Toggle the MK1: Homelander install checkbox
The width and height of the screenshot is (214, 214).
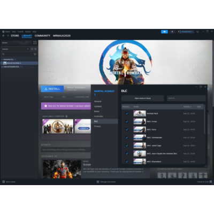pos(127,137)
